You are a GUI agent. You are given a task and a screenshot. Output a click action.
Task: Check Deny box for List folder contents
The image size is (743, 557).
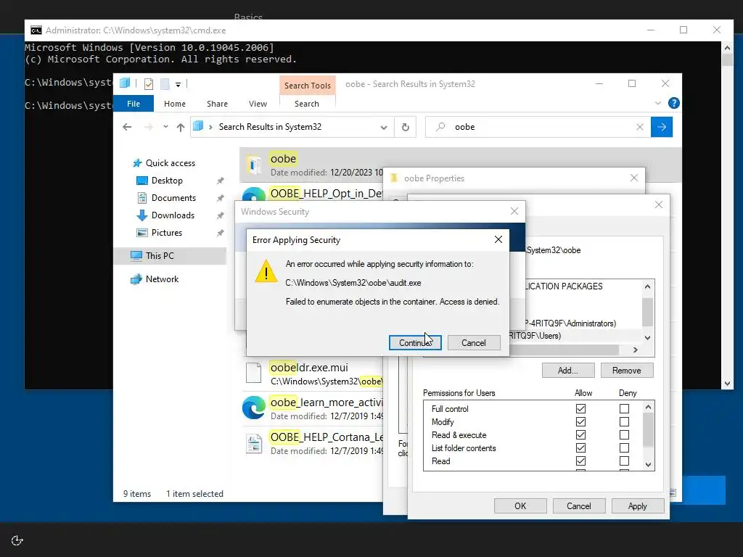[624, 448]
